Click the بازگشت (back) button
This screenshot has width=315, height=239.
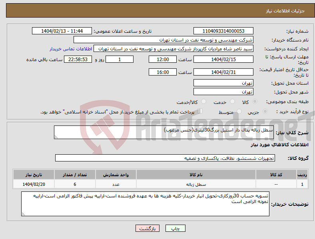coord(148,228)
